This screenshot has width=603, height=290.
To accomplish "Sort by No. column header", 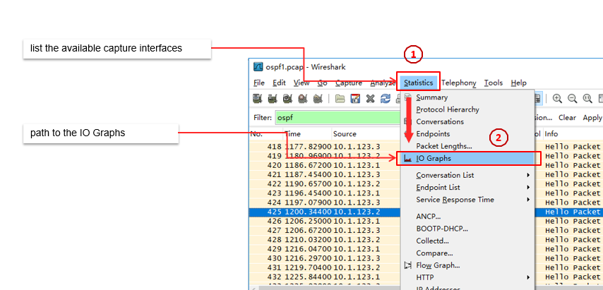I will point(266,134).
